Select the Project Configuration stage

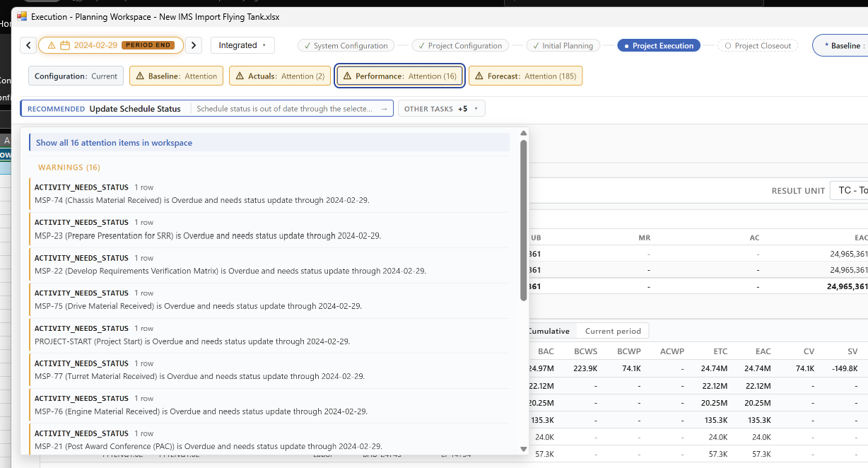pos(459,45)
